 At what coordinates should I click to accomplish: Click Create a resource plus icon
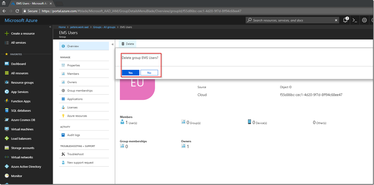tap(7, 34)
